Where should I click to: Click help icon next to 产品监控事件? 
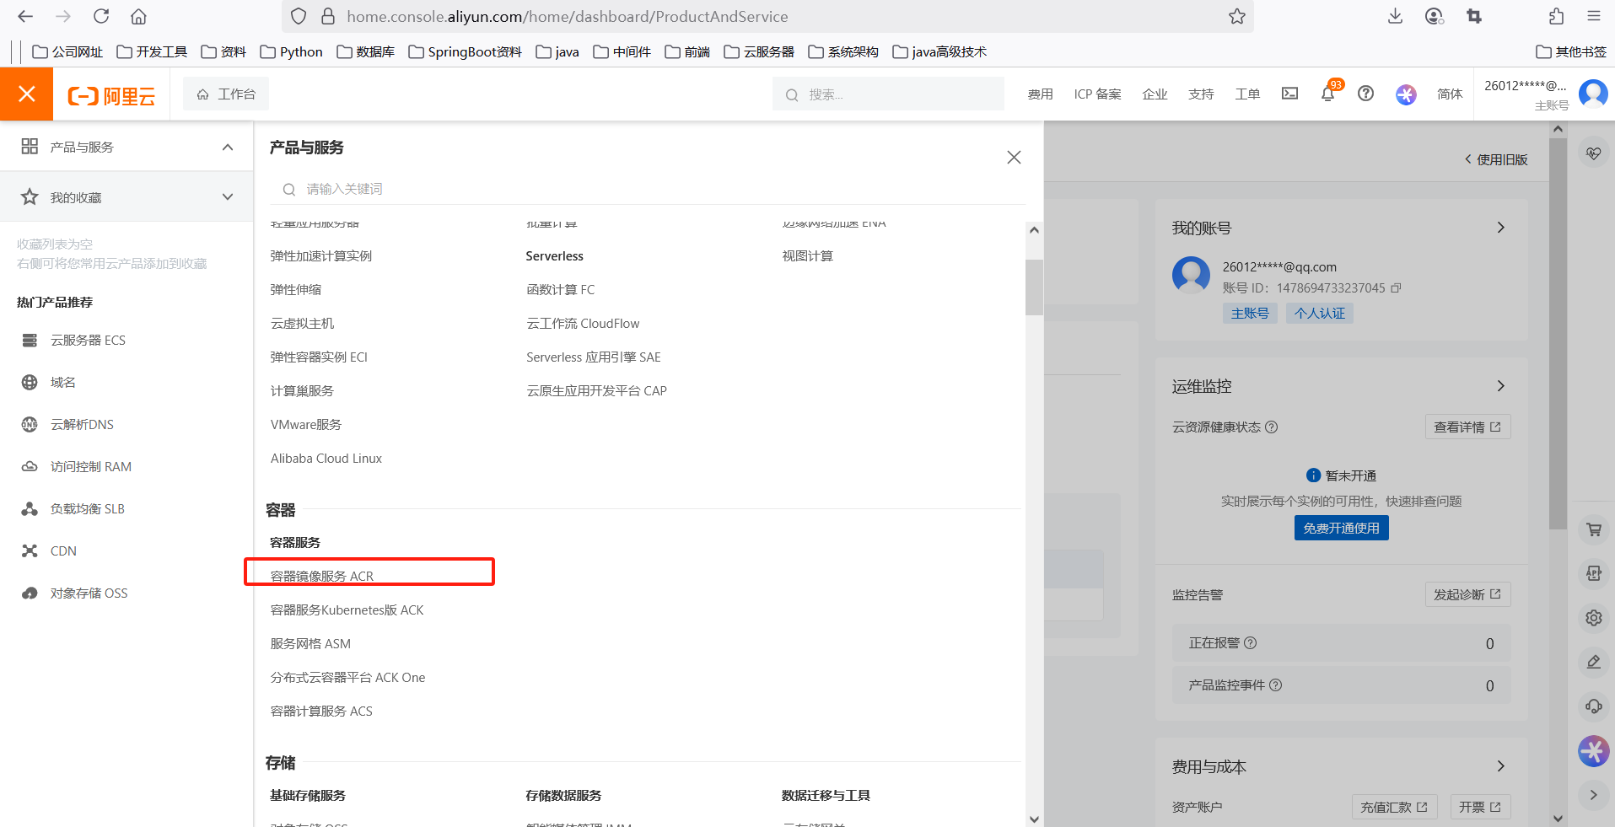tap(1276, 685)
